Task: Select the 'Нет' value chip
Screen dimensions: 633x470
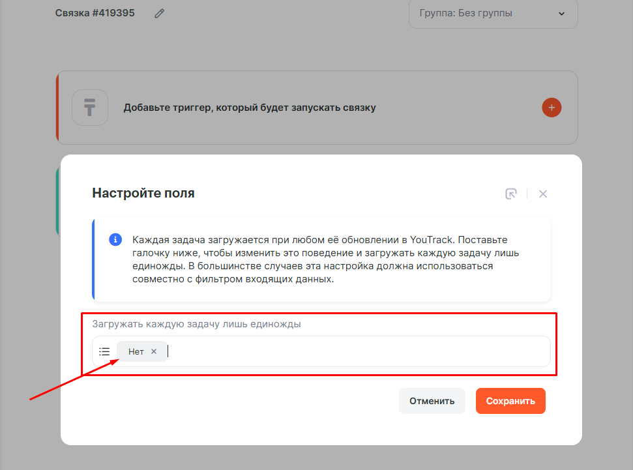Action: coord(136,351)
